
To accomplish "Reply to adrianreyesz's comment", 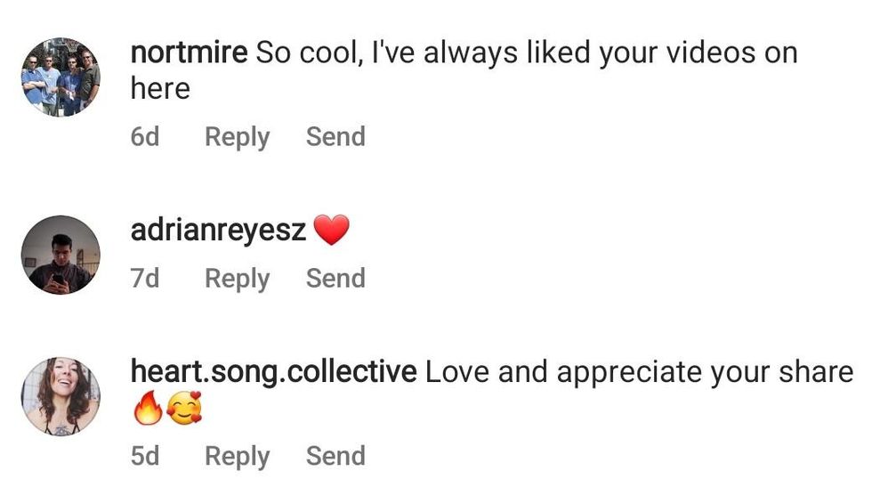I will 237,279.
